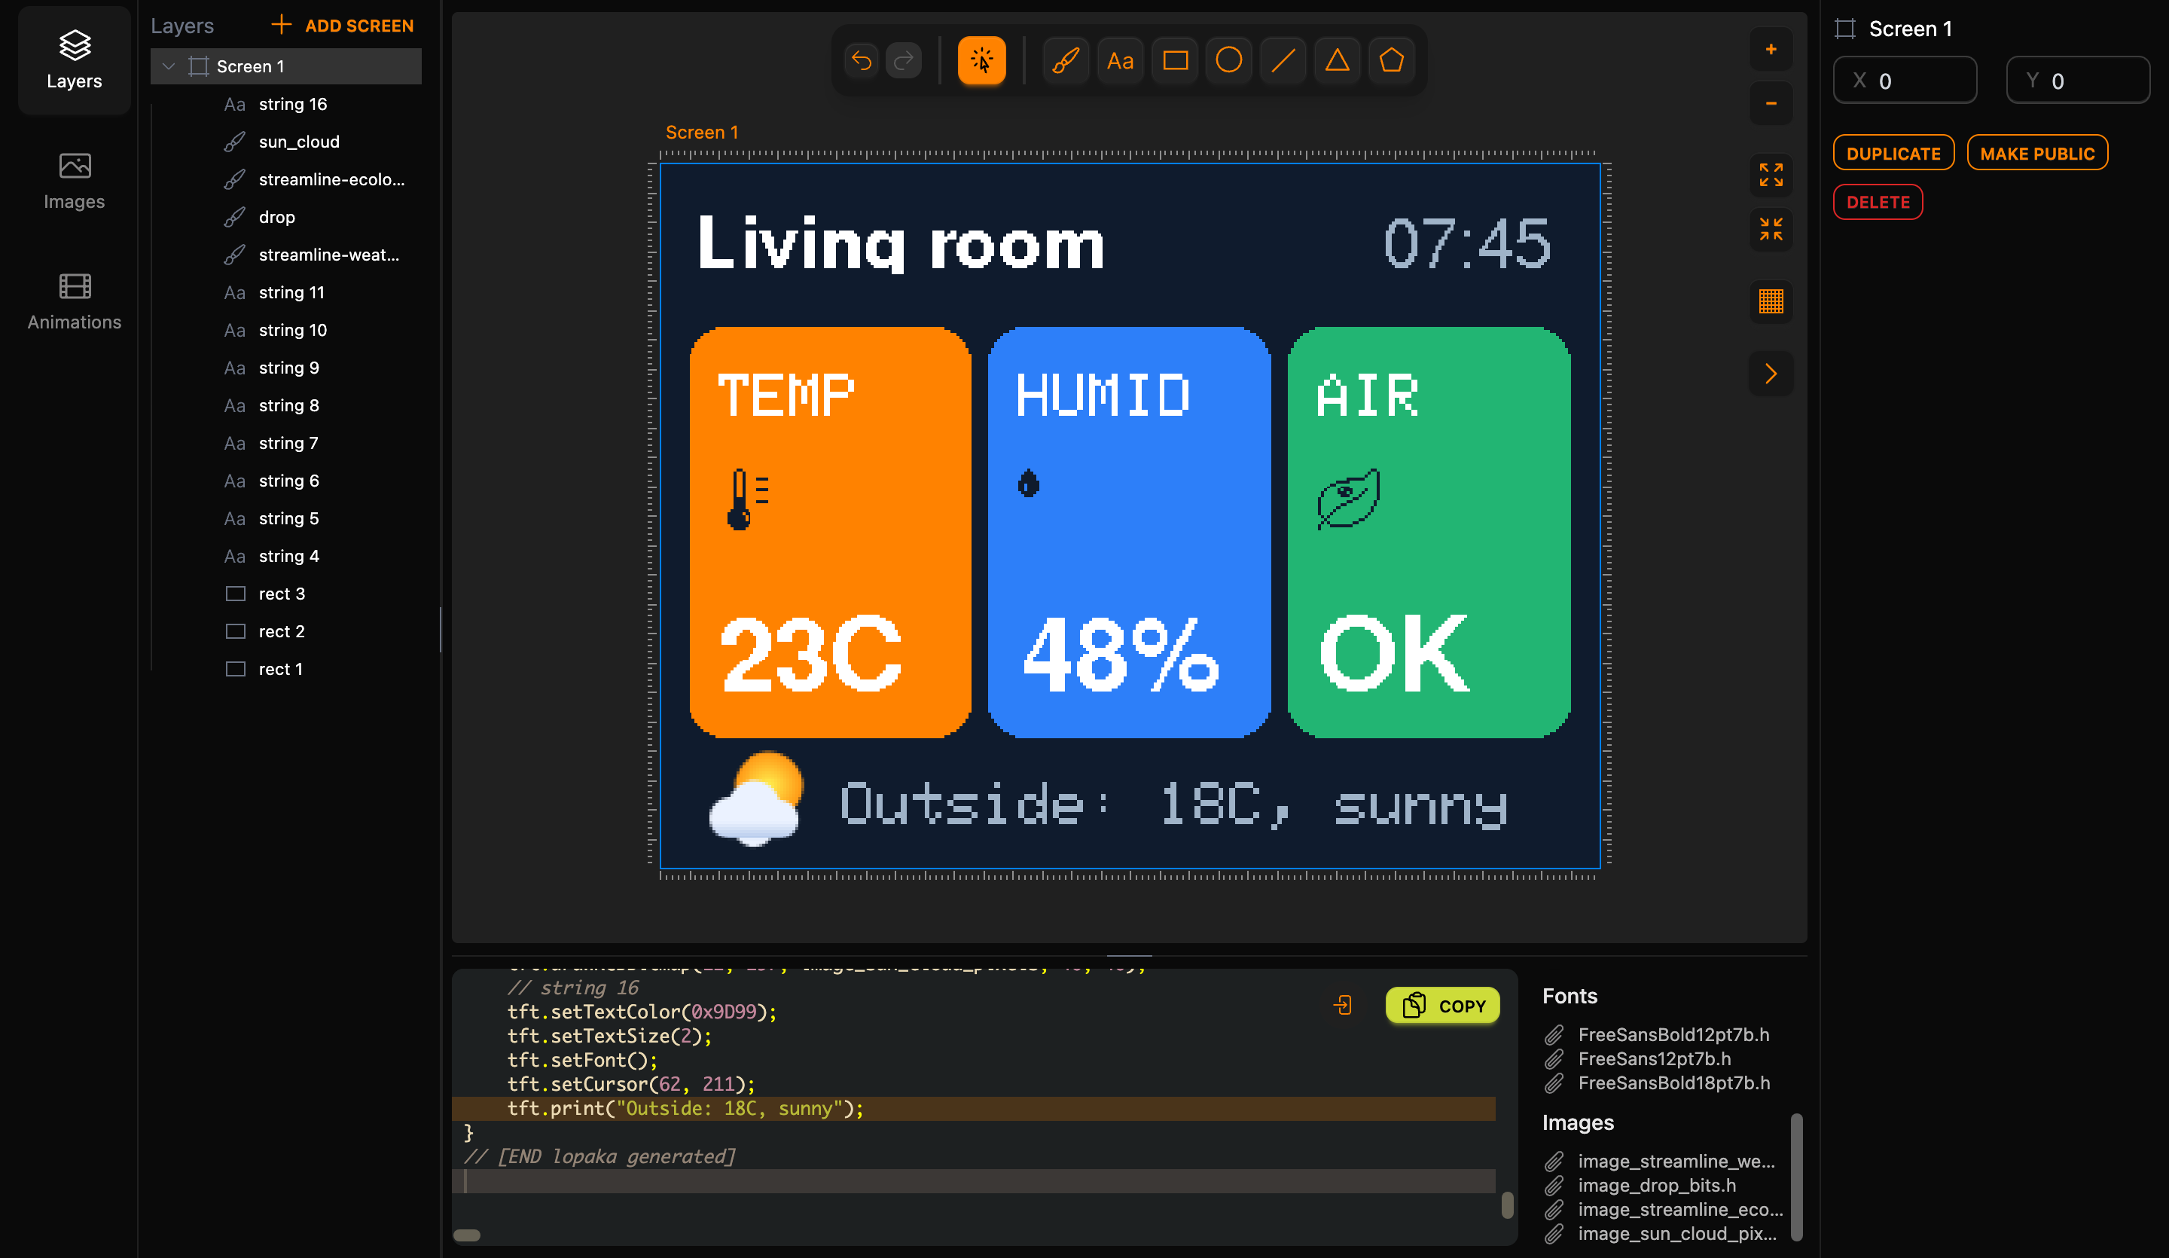Screen dimensions: 2169x1258
Task: Select the Triangle tool
Action: click(1337, 60)
